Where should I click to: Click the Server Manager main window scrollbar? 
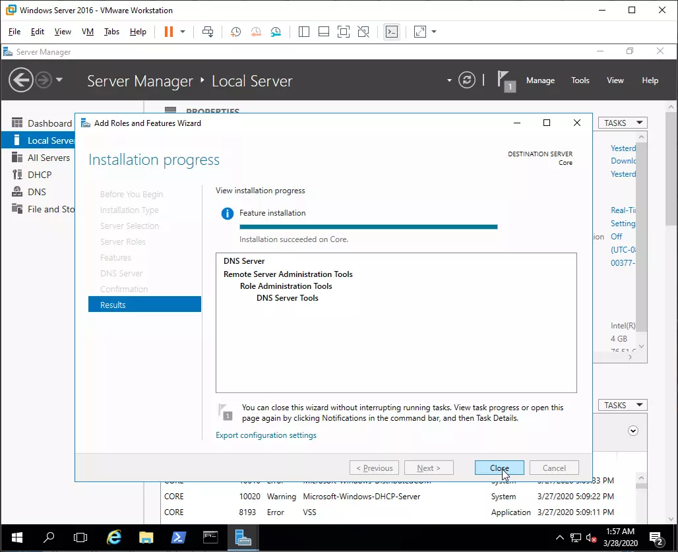pos(671,169)
